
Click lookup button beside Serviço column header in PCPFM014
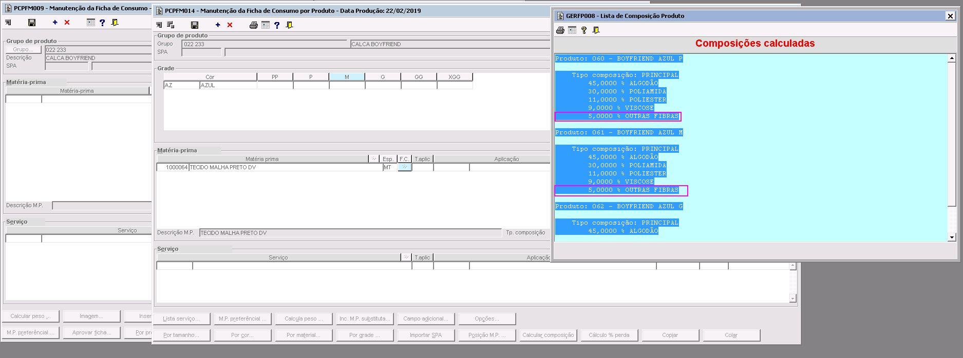(x=406, y=257)
